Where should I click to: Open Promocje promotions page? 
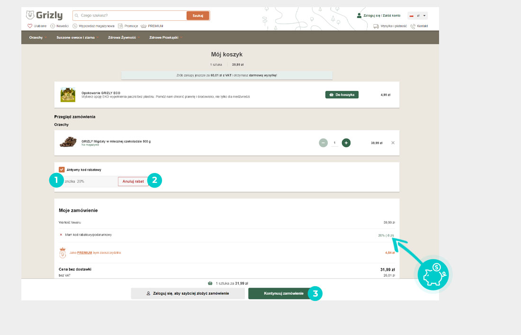click(128, 26)
